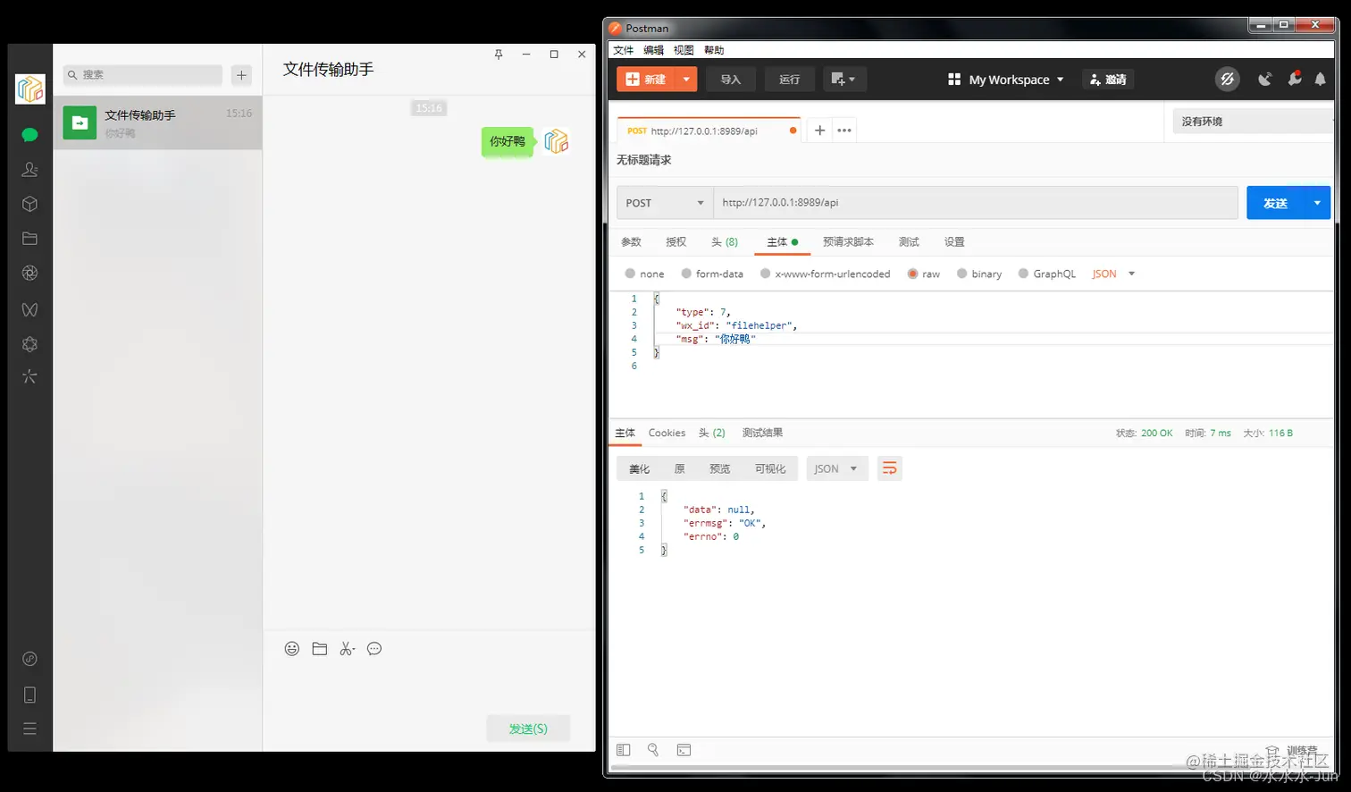Switch to the 参数 request tab
This screenshot has width=1351, height=792.
coord(632,242)
